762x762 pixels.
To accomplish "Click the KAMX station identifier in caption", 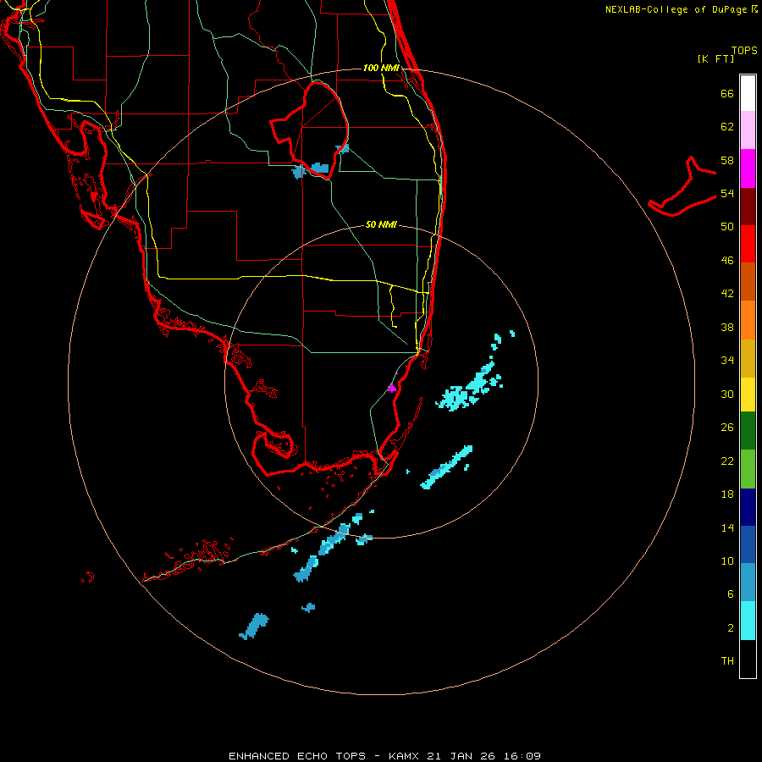I will click(x=406, y=756).
